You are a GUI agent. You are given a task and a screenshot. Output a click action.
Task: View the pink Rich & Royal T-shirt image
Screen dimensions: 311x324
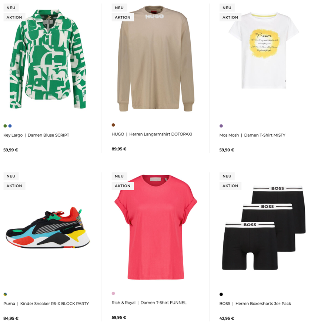[155, 227]
